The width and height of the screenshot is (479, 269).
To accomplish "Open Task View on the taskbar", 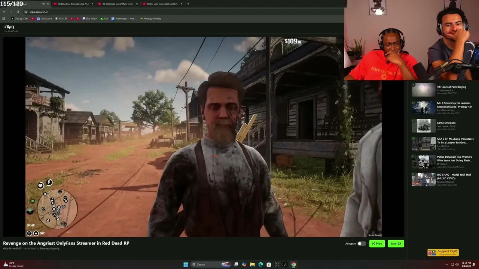I will (236, 265).
